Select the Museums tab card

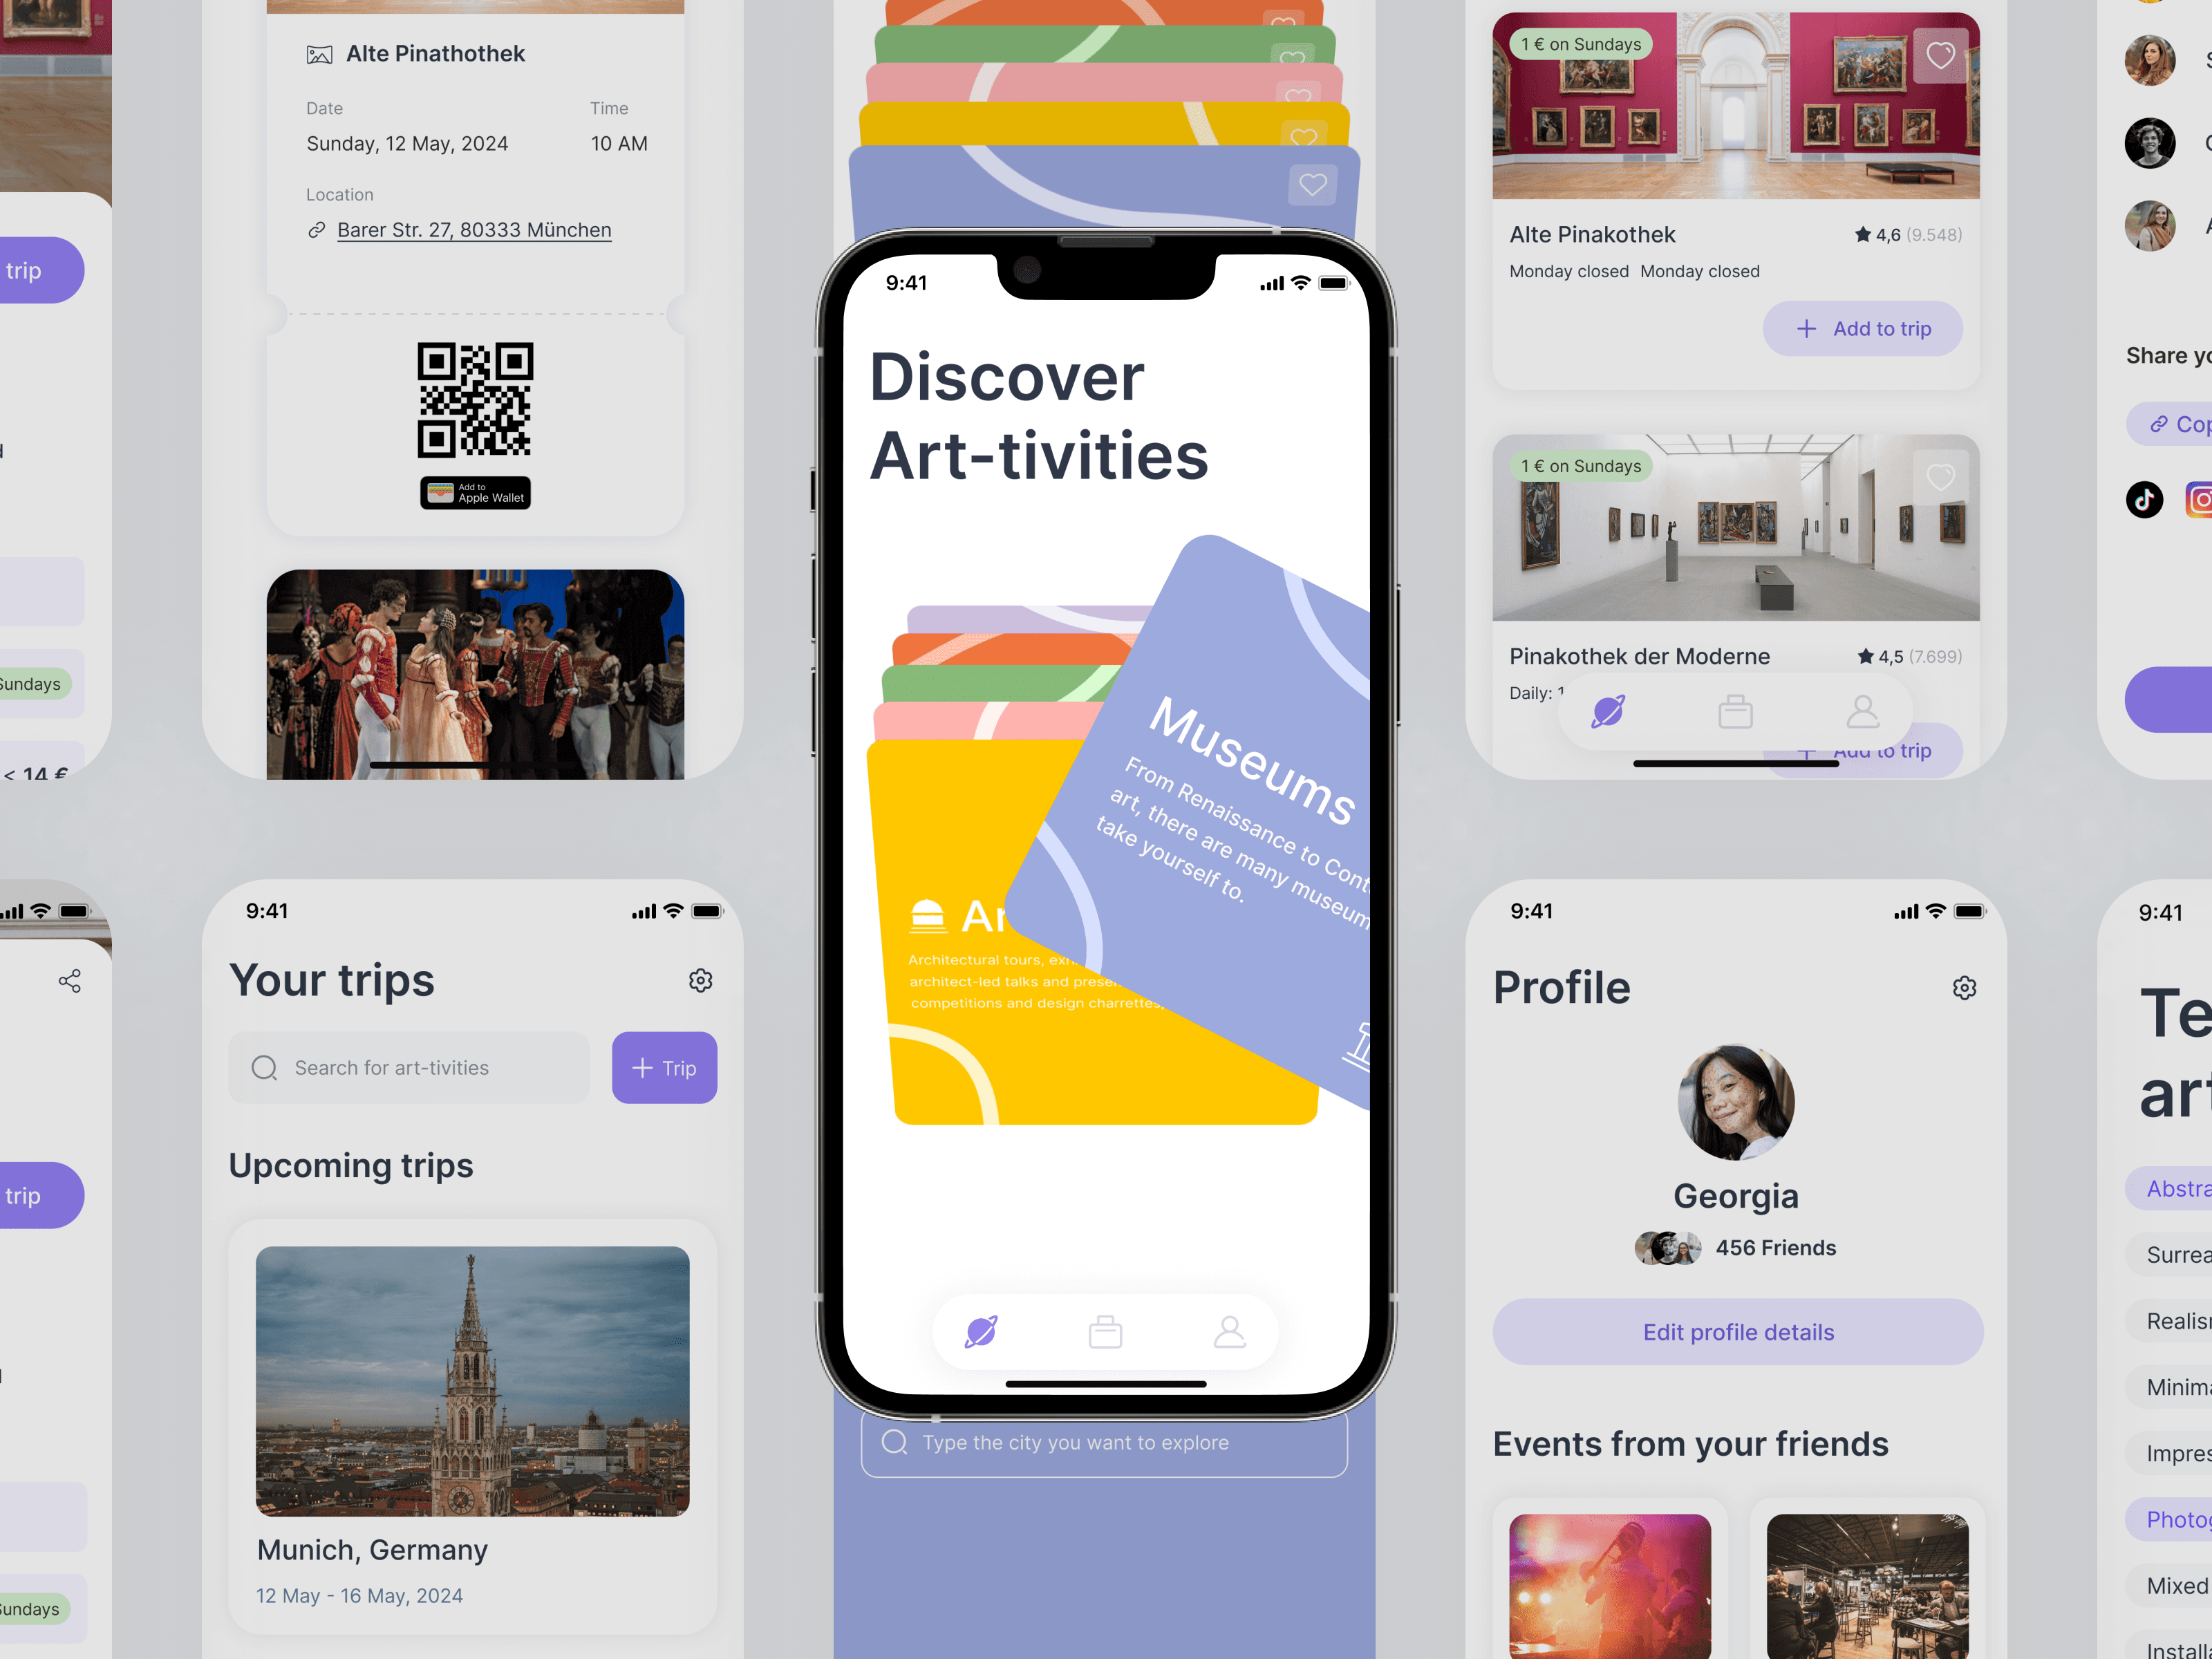[1219, 836]
